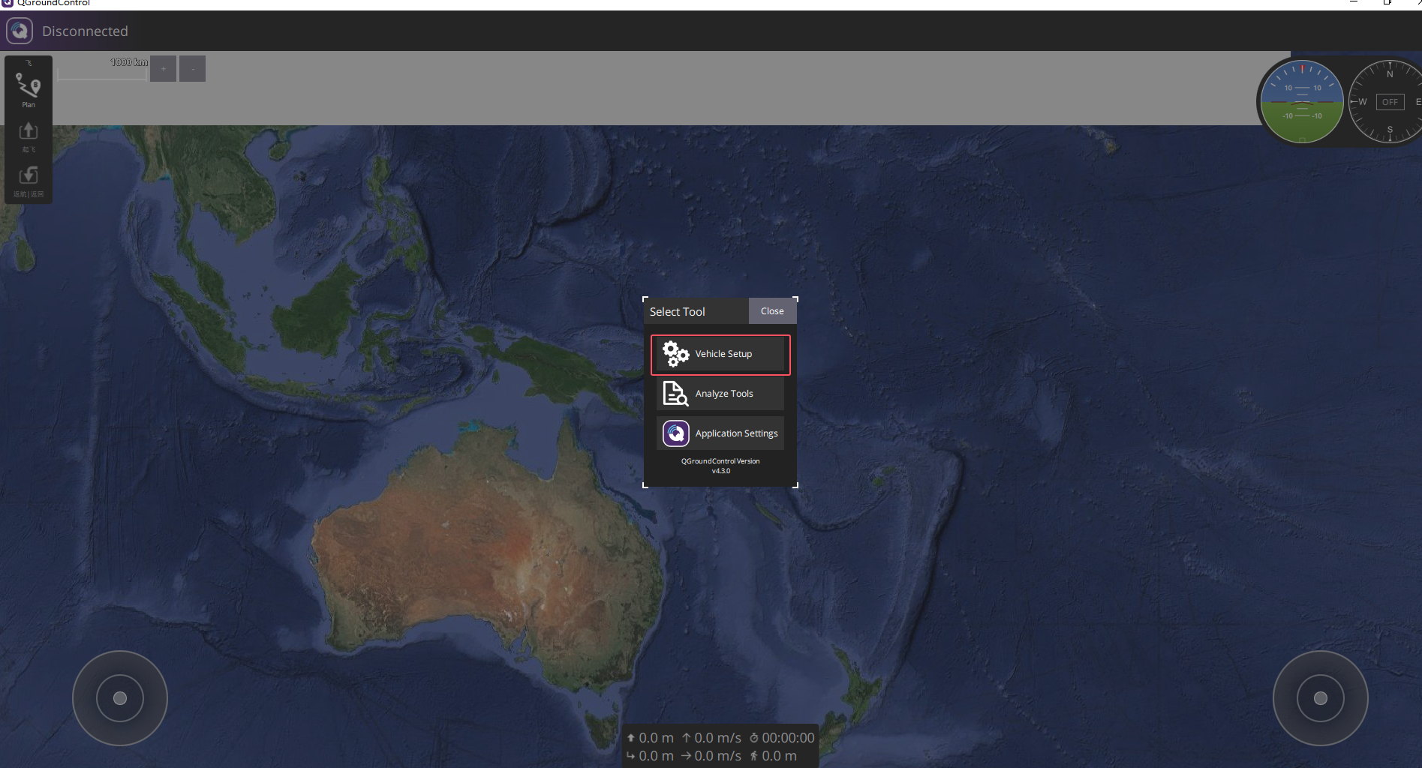Screen dimensions: 1422x768
Task: Click the right virtual joystick thumb
Action: [1321, 698]
